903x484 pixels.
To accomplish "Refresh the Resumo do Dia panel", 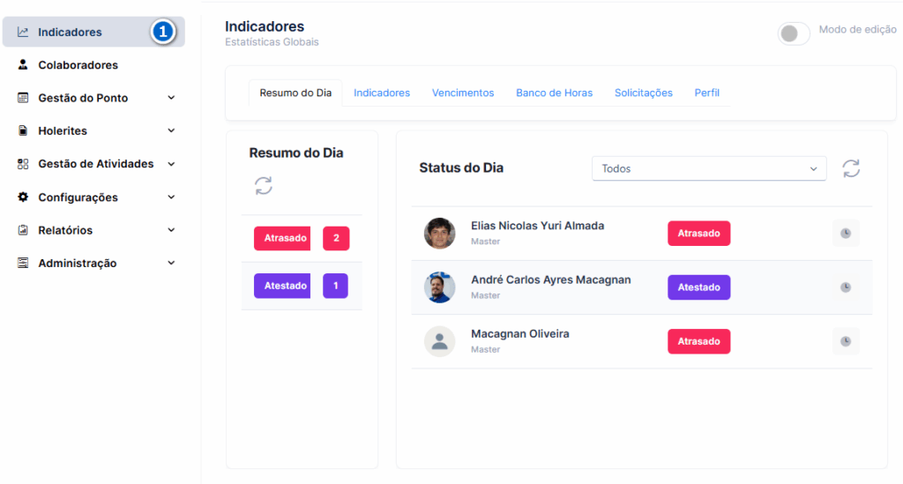I will click(263, 186).
